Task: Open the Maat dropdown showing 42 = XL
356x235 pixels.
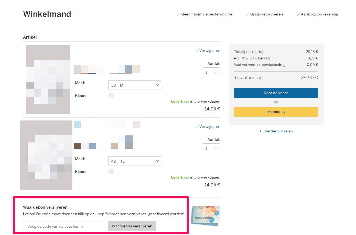Action: click(x=135, y=161)
